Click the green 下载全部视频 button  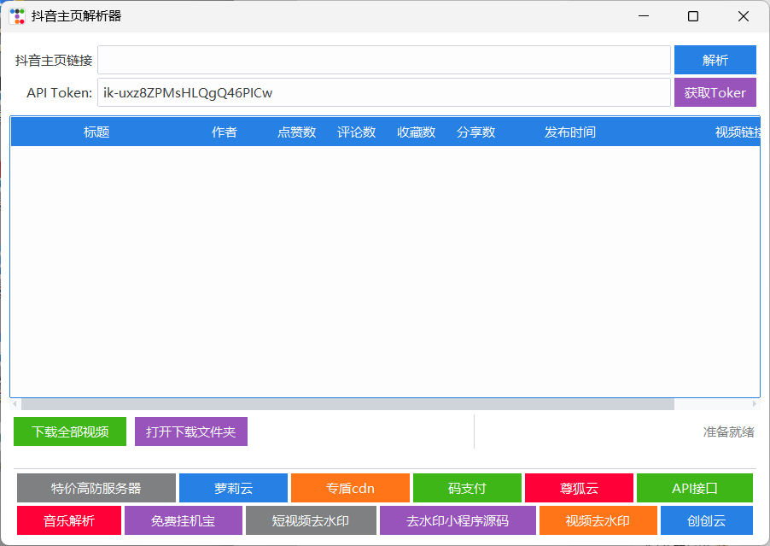(70, 432)
